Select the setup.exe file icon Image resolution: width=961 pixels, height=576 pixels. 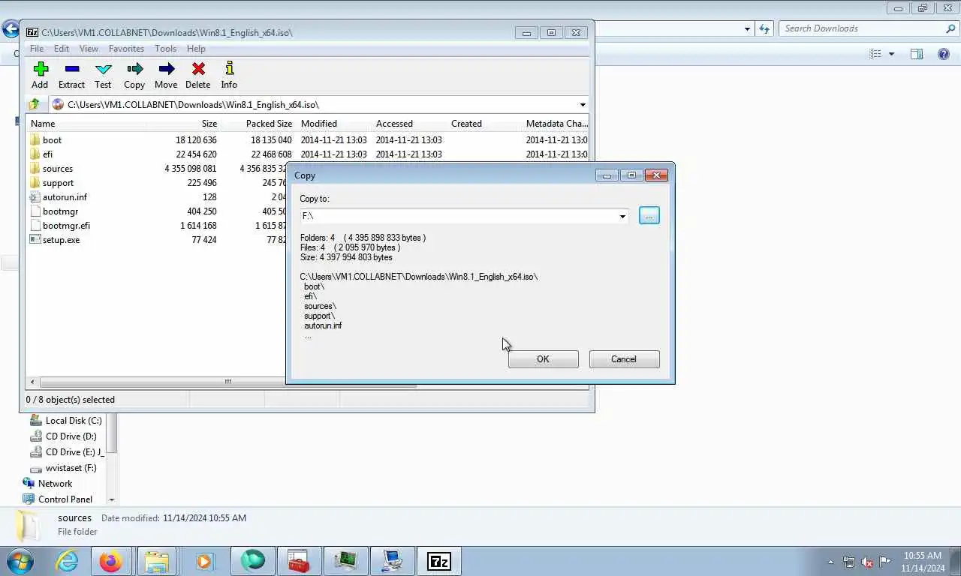(35, 239)
